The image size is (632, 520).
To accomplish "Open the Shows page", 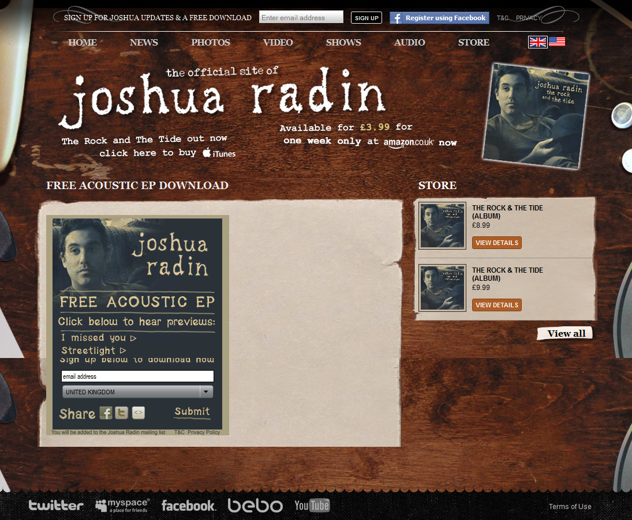I will coord(343,42).
